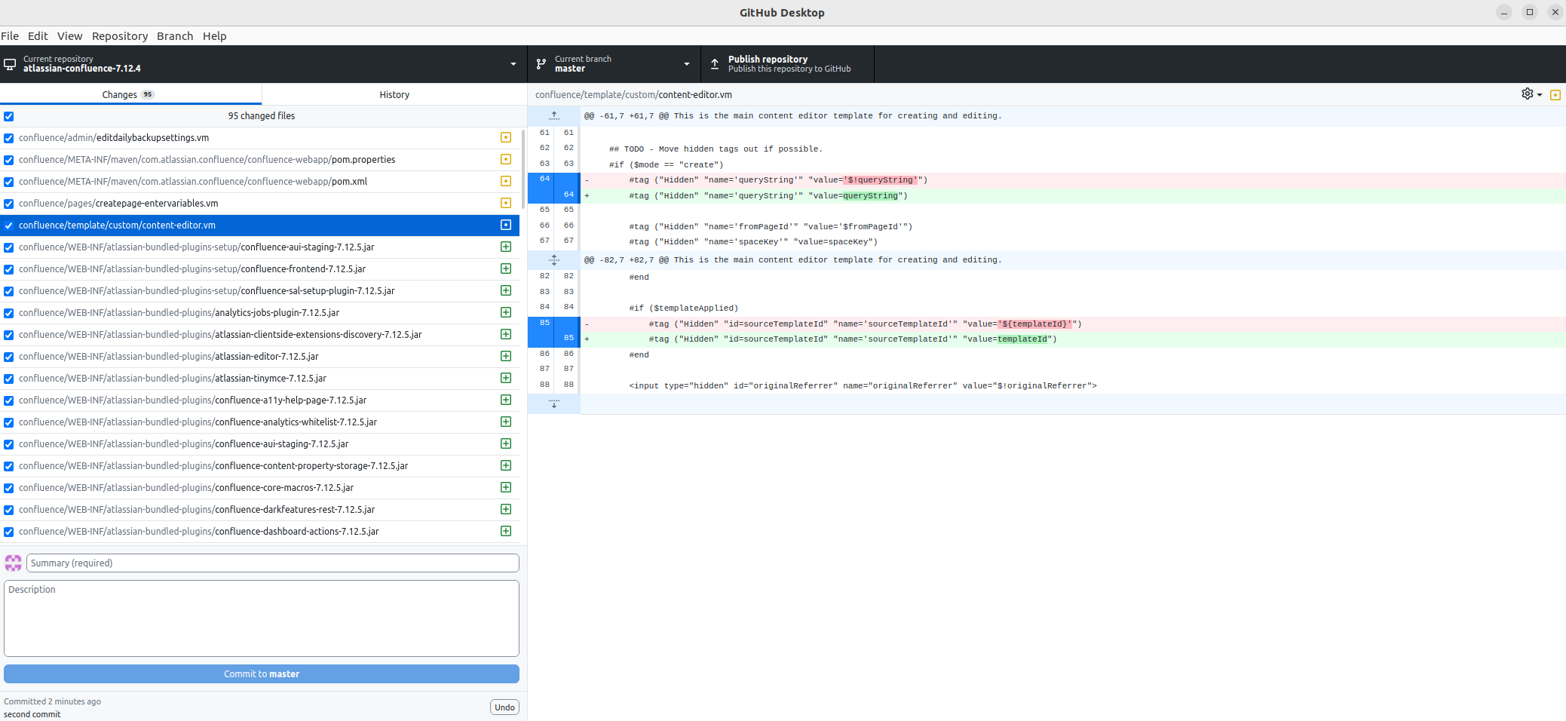The width and height of the screenshot is (1566, 721).
Task: Uncheck pom.properties file checkbox
Action: (x=9, y=160)
